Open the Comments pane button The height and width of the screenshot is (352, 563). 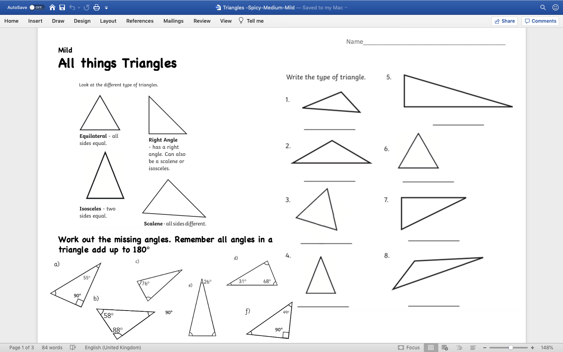[x=540, y=21]
